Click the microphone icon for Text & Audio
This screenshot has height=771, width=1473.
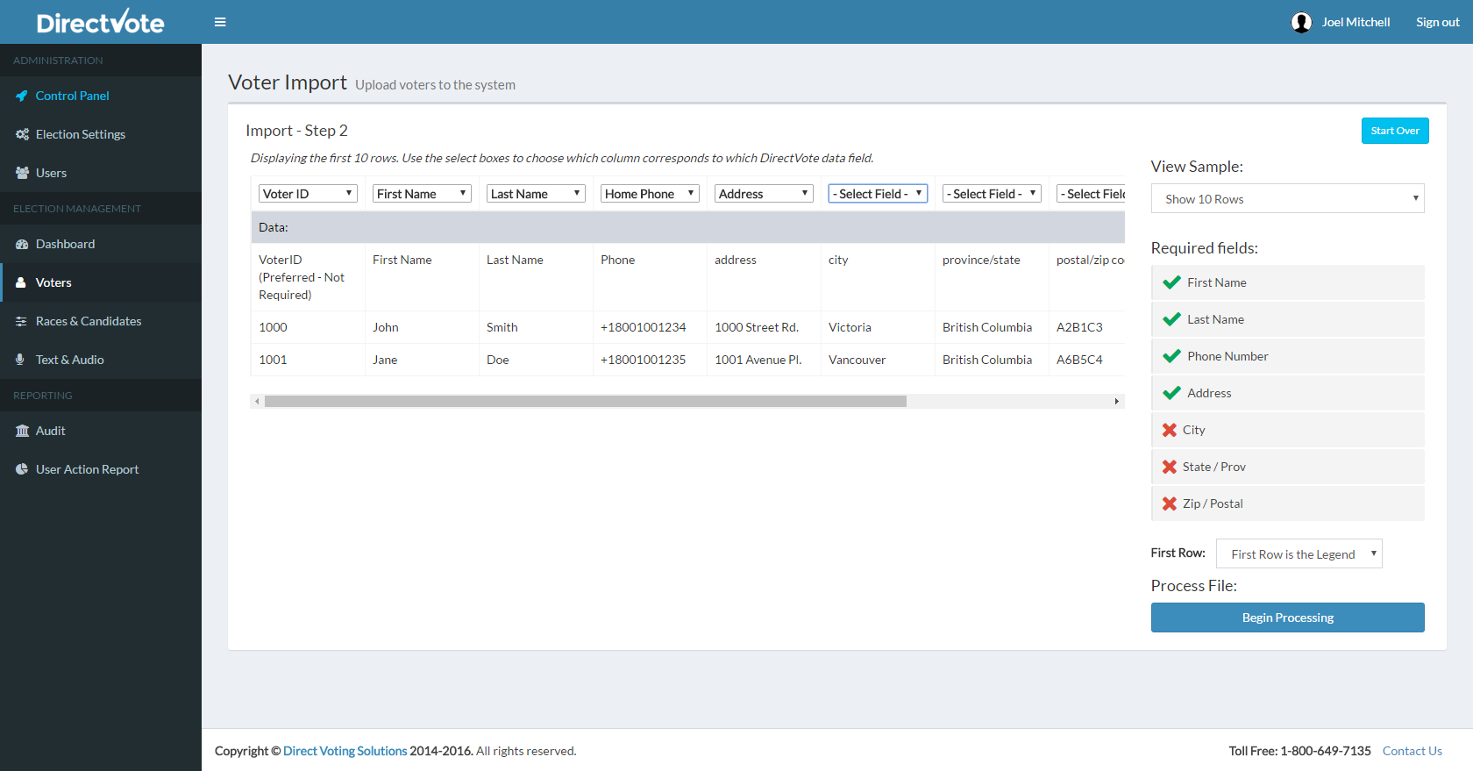point(20,360)
